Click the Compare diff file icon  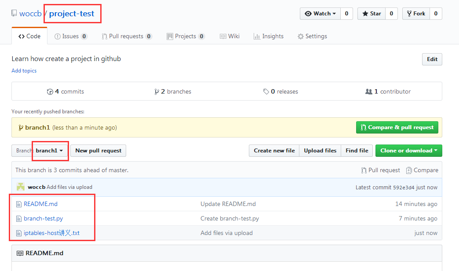pyautogui.click(x=408, y=170)
